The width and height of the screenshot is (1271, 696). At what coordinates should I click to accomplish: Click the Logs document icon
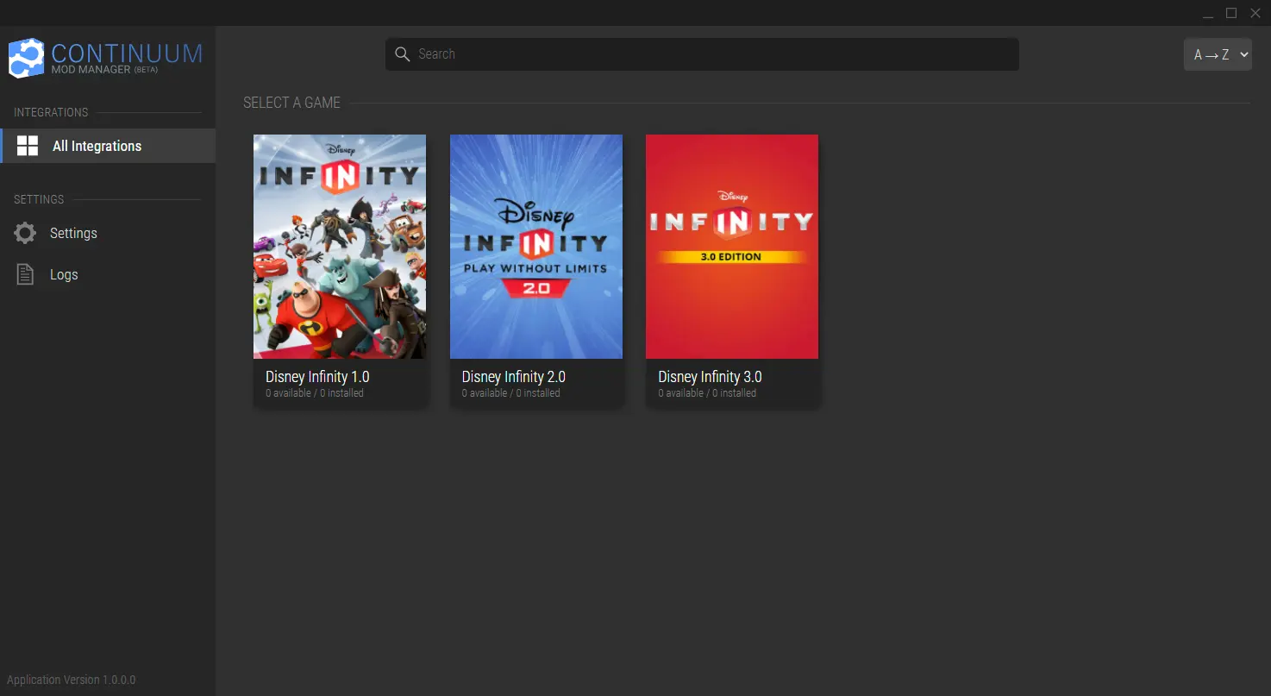[x=26, y=274]
